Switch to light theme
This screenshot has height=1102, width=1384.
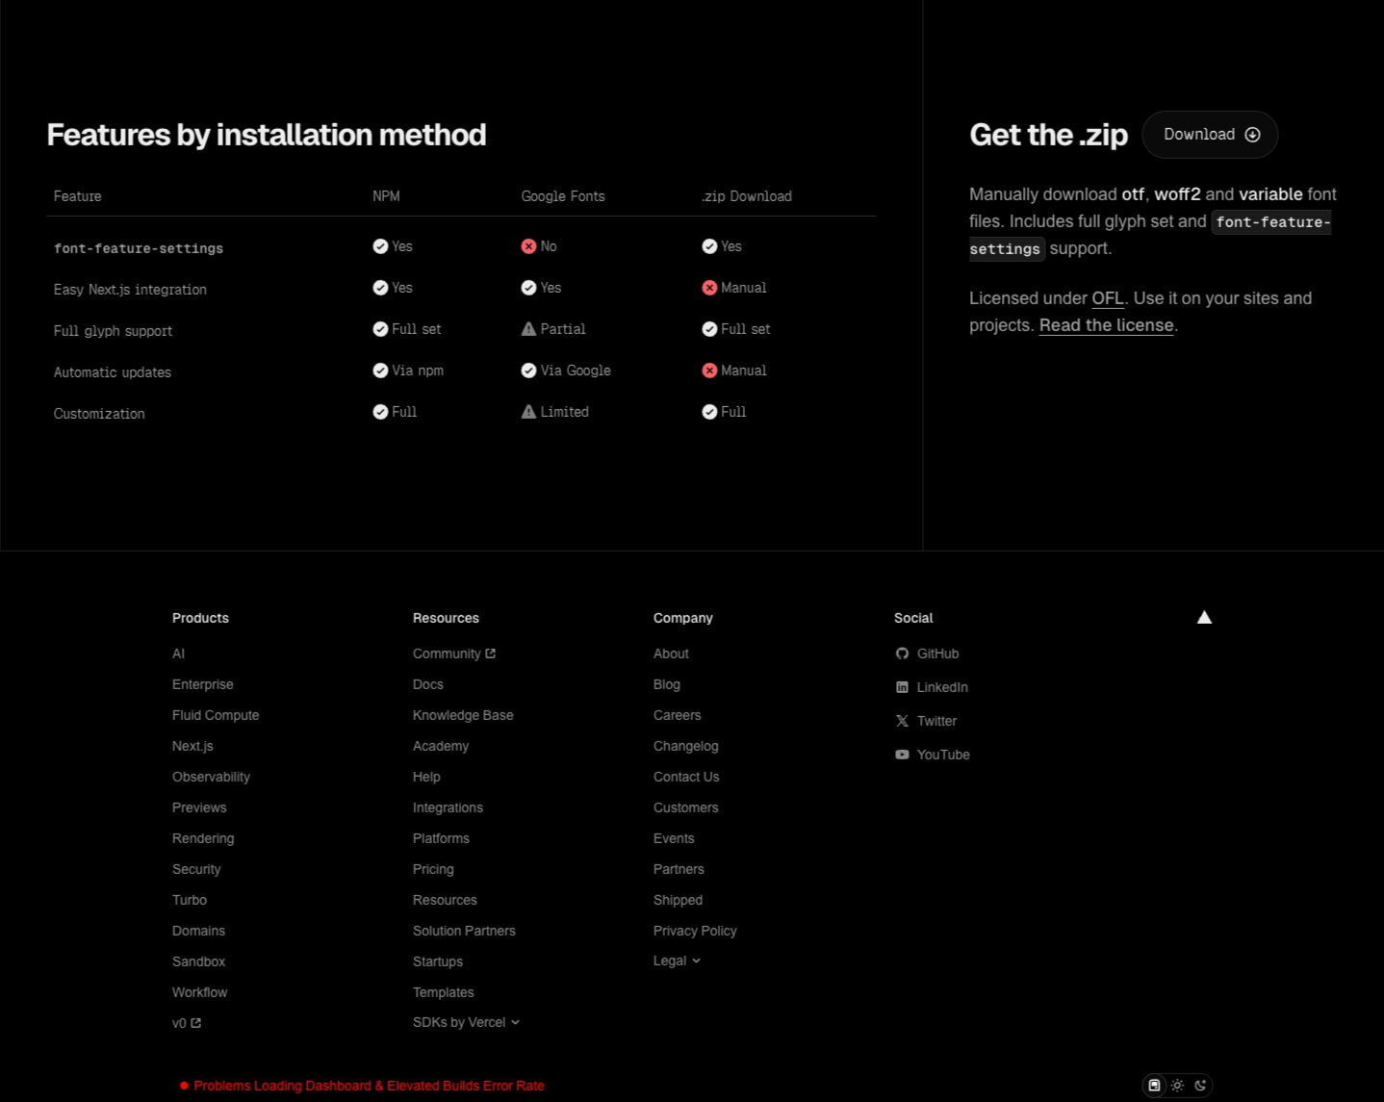(x=1177, y=1086)
